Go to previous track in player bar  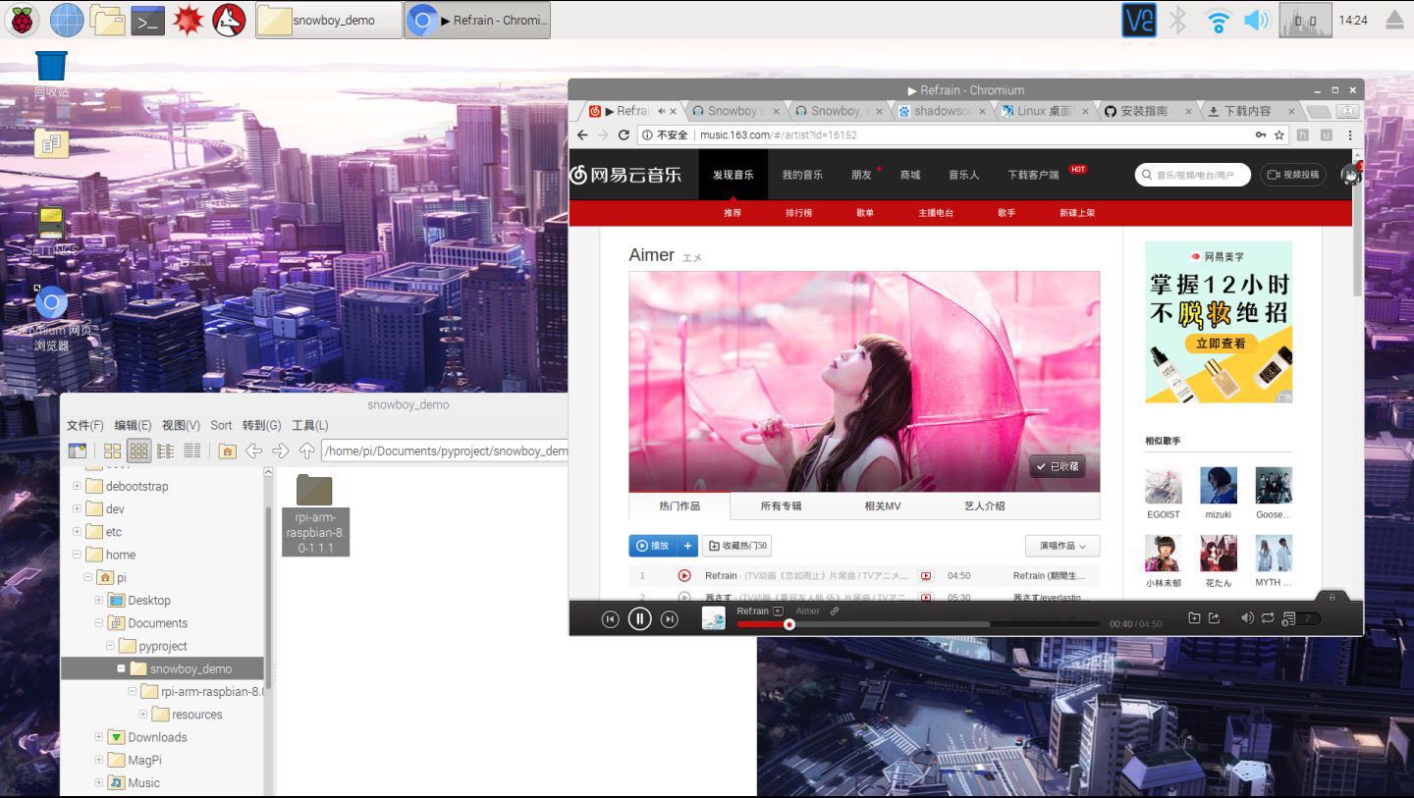click(x=610, y=618)
